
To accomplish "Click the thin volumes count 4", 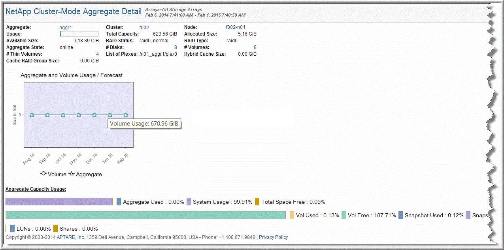I will [97, 54].
